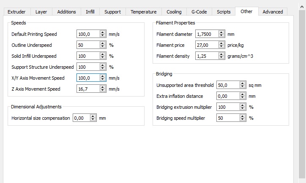Click the Horizontal size compensation field

click(x=82, y=118)
